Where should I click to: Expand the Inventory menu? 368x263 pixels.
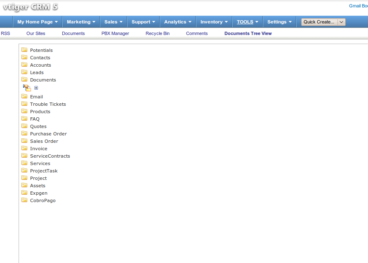[x=214, y=22]
